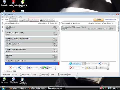Open the Ad-Aware desktop shortcut
Image resolution: width=120 pixels, height=90 pixels.
click(x=4, y=80)
